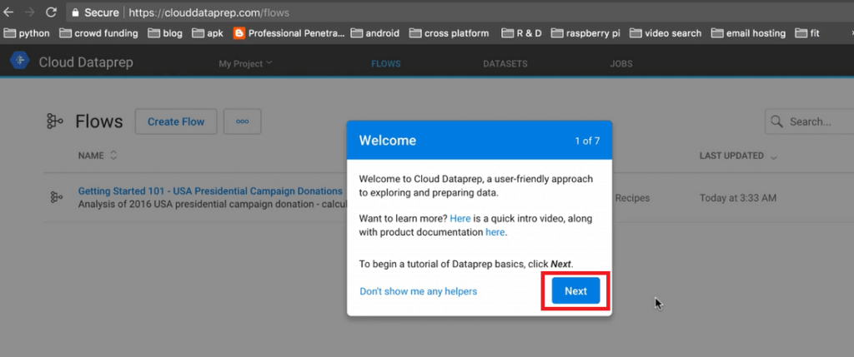Expand the My Project dropdown

[x=245, y=63]
